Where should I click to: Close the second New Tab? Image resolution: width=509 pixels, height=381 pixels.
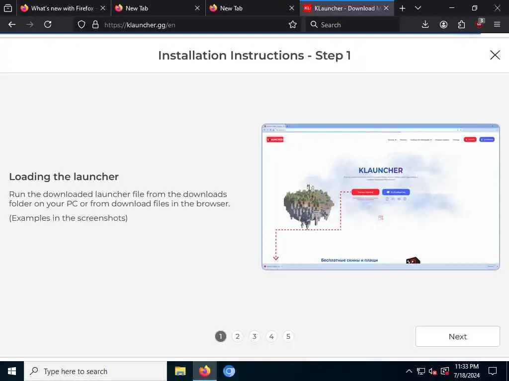(292, 8)
